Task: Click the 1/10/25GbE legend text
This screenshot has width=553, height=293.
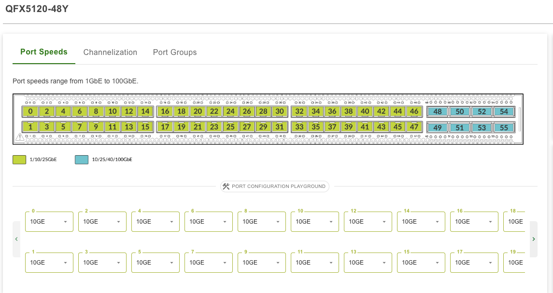Action: pos(43,160)
